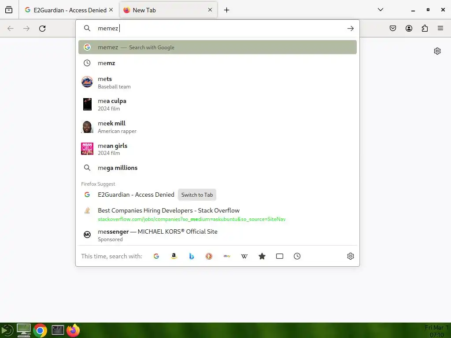451x338 pixels.
Task: Click the Switch to Tab button
Action: pos(197,195)
